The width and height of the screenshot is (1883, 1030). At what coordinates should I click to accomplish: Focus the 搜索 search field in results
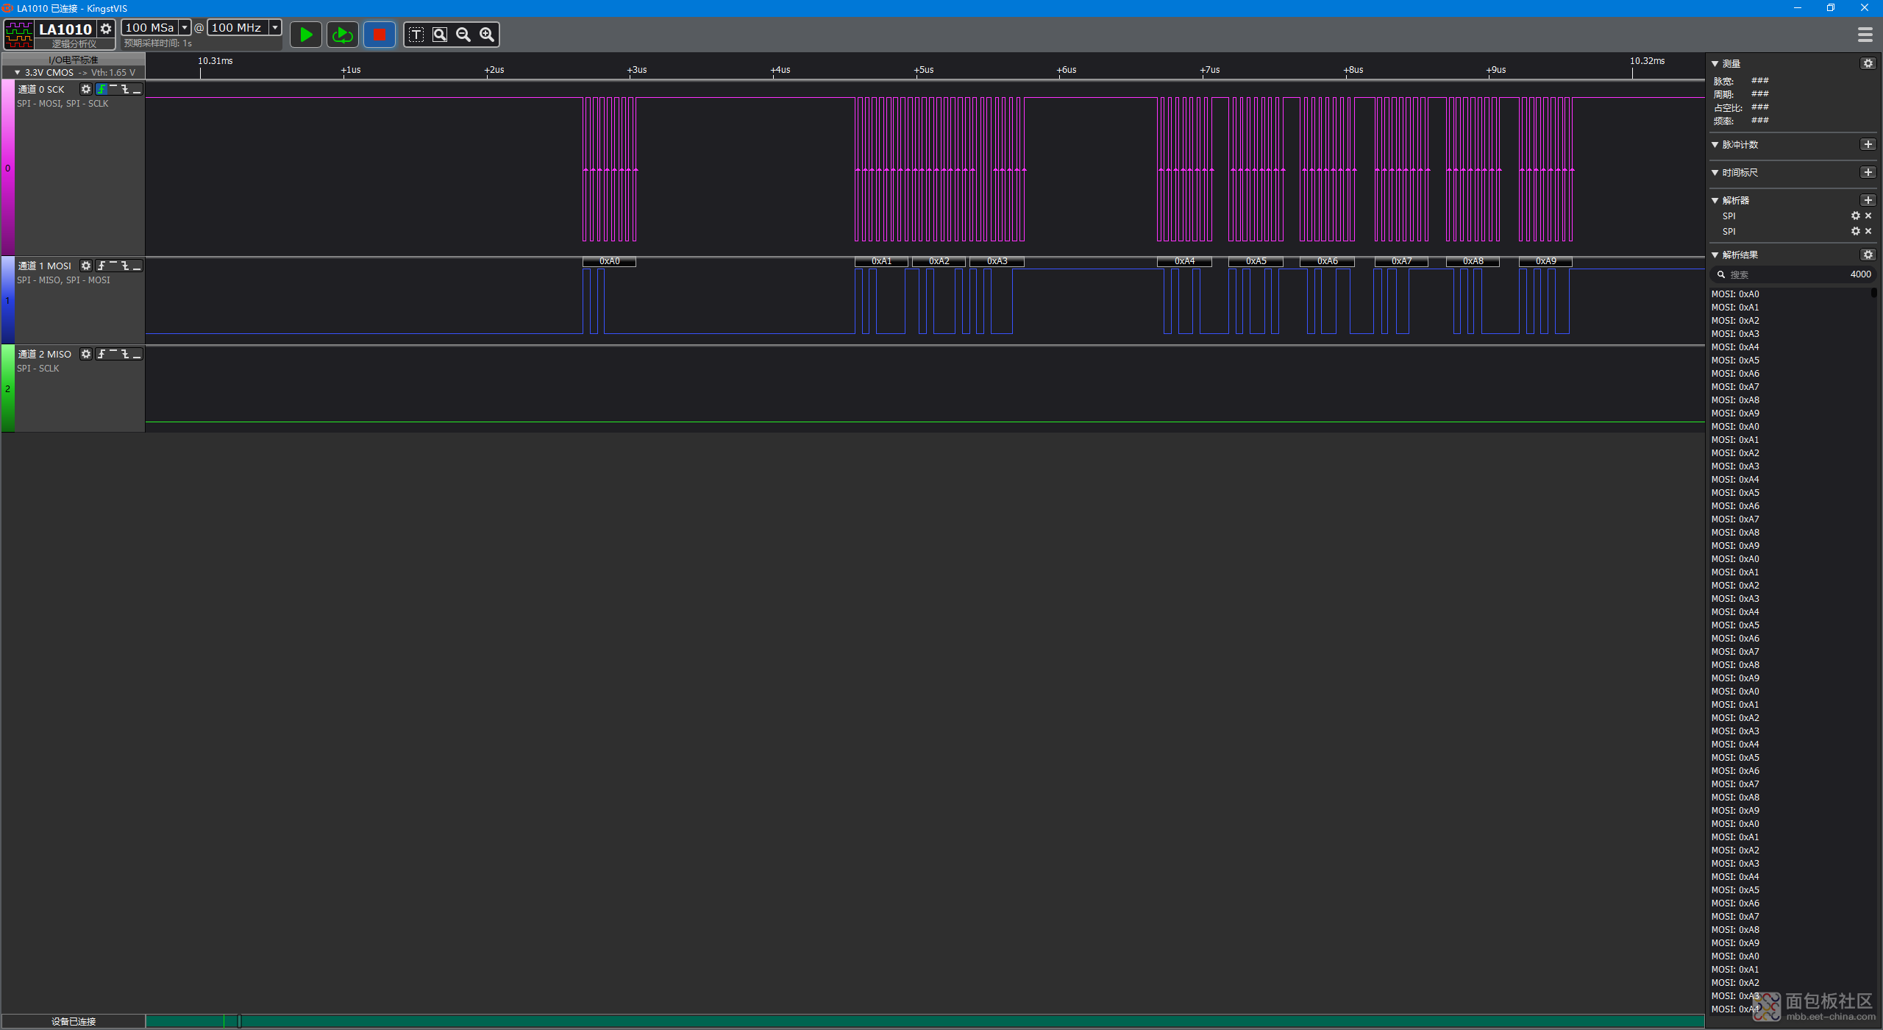click(1793, 274)
